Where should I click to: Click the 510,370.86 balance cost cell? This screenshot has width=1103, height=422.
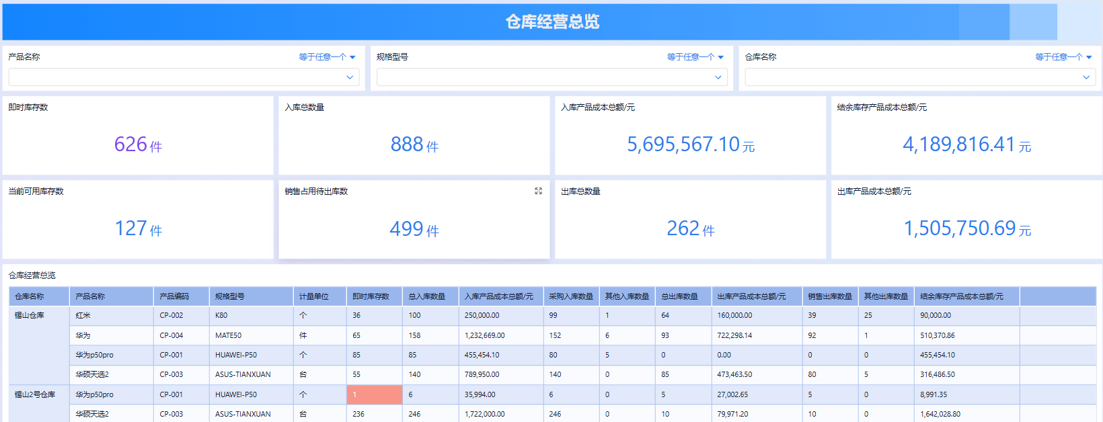(x=967, y=335)
